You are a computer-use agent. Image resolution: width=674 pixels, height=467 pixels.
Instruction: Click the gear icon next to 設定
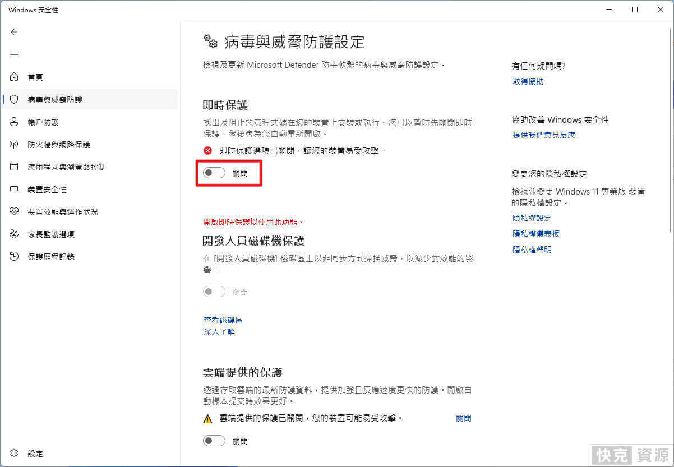click(x=15, y=453)
